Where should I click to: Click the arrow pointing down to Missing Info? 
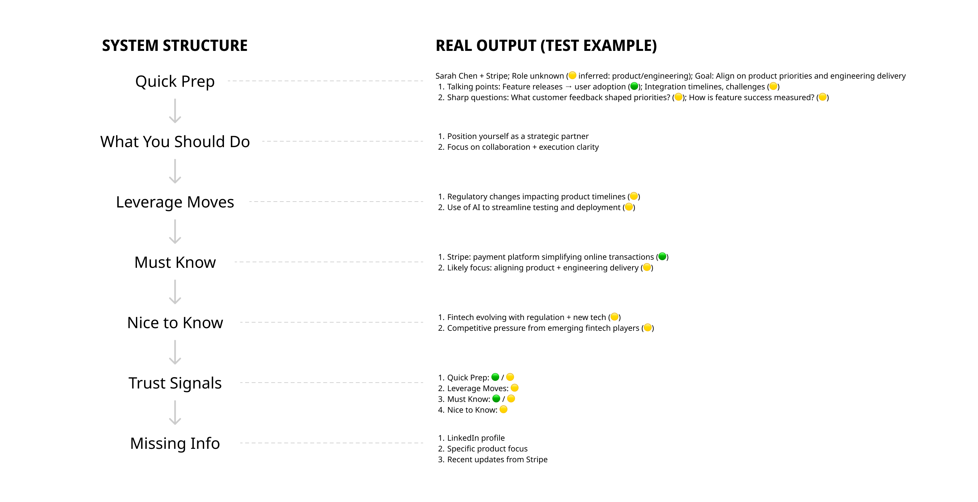[175, 412]
